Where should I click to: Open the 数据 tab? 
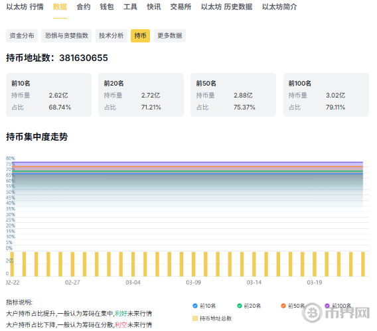[x=60, y=7]
